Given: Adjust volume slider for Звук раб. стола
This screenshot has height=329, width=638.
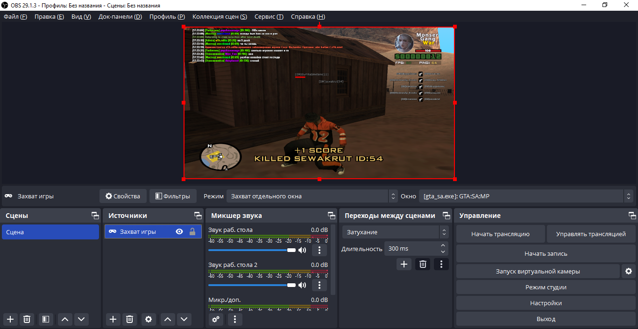Looking at the screenshot, I should click(252, 250).
